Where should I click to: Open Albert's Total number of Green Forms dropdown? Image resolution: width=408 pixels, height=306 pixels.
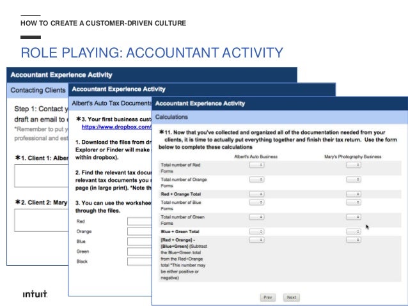(x=256, y=217)
